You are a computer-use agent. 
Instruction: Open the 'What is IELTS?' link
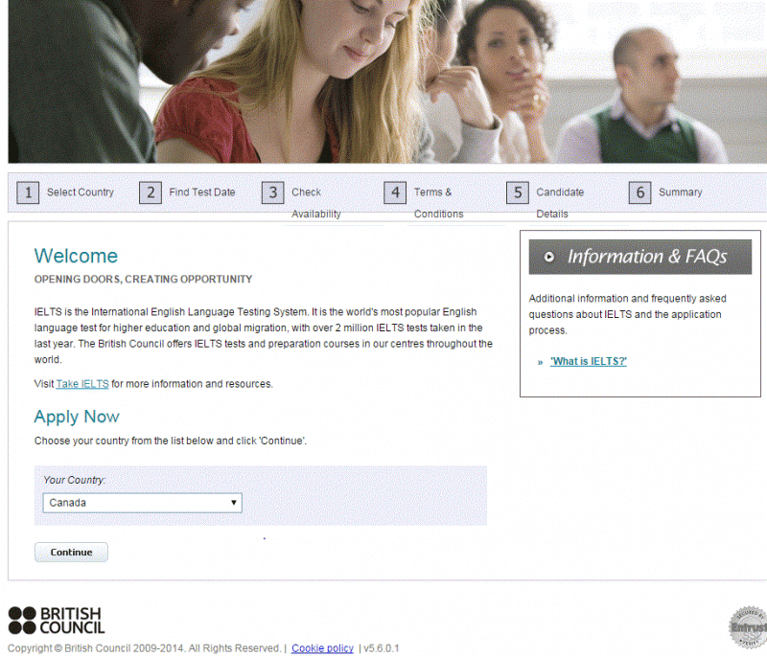[589, 361]
